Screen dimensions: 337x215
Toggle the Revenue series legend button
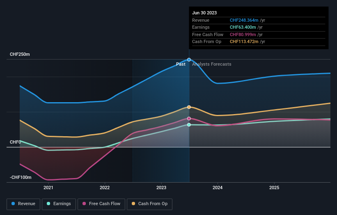tap(23, 204)
